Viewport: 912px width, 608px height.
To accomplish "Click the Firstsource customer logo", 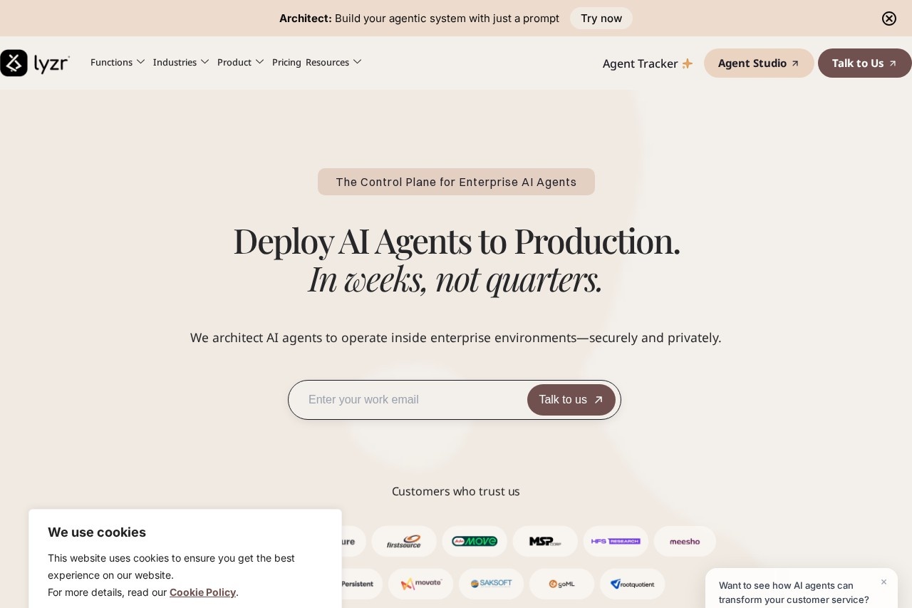I will (404, 541).
